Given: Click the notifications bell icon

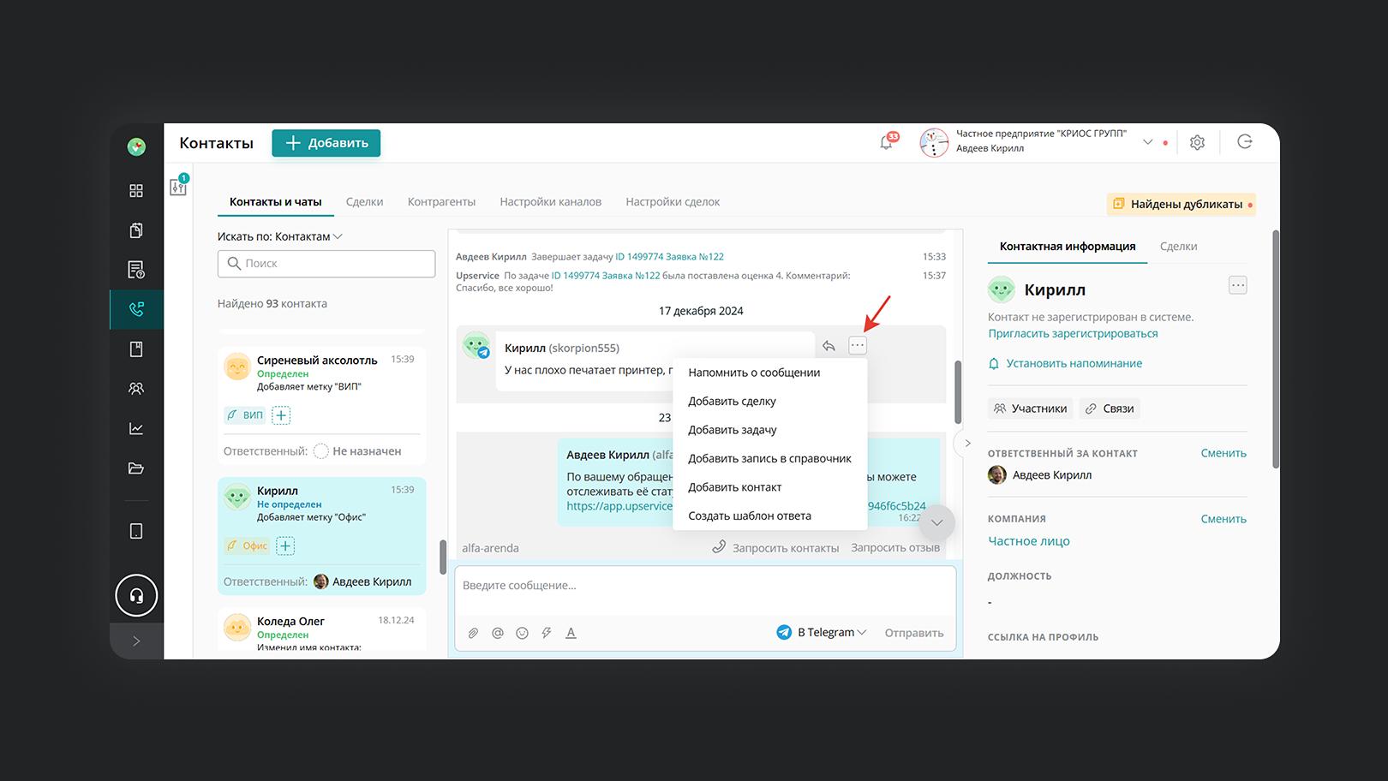Looking at the screenshot, I should click(886, 143).
